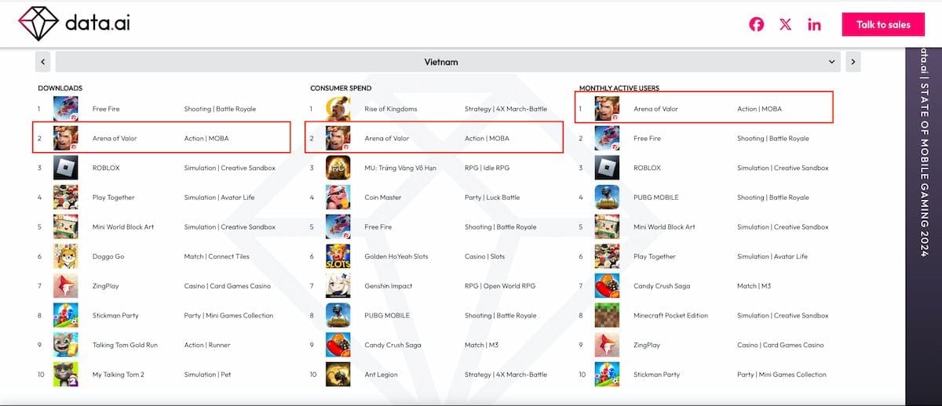Go to previous country with left arrow
The image size is (942, 406).
pyautogui.click(x=43, y=62)
